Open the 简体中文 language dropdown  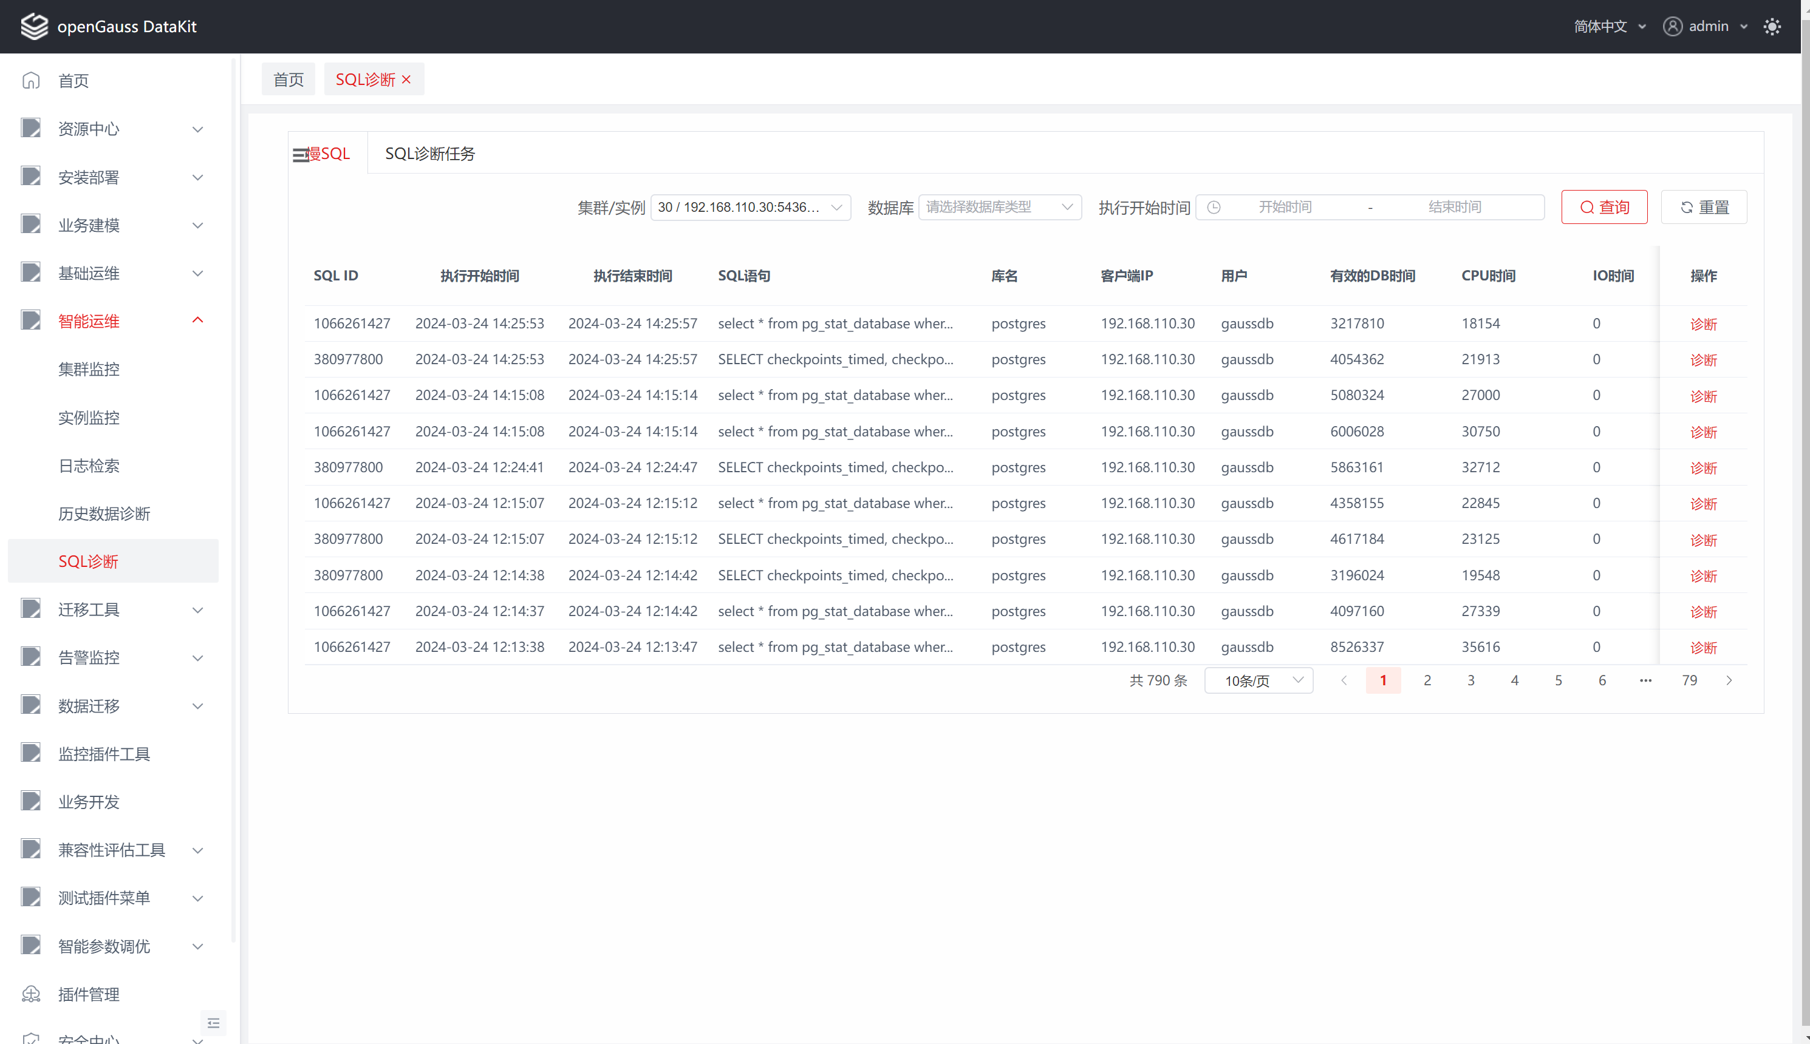(x=1609, y=27)
